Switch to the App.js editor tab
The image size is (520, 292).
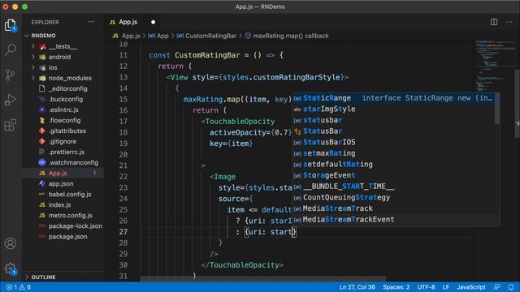[132, 22]
